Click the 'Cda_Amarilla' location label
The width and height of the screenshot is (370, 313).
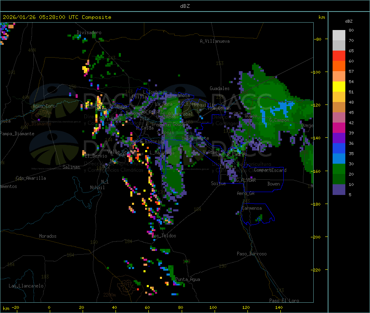tap(31, 178)
